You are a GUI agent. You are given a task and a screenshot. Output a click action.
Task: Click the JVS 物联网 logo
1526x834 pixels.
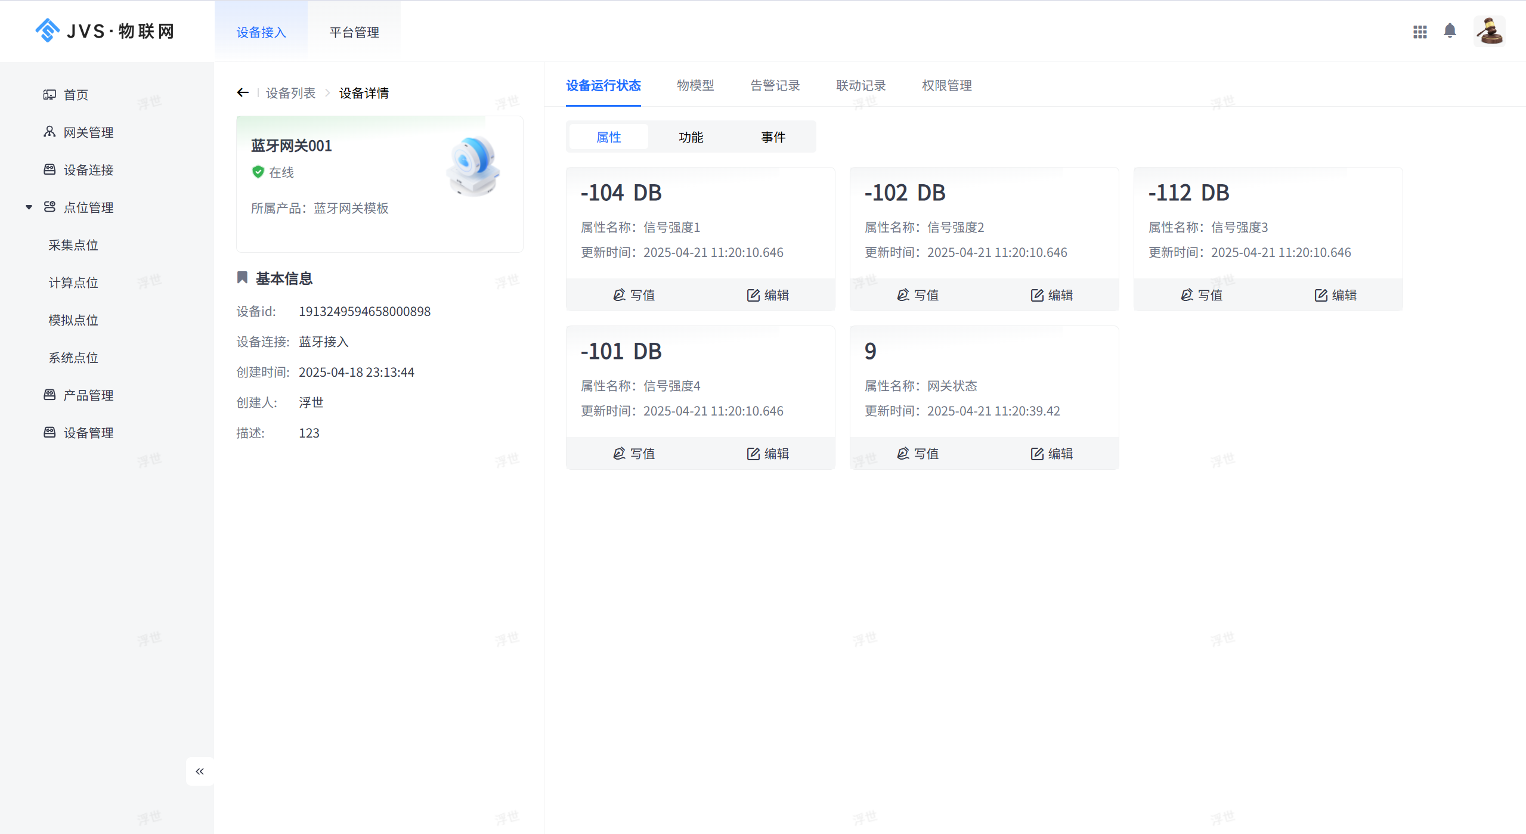click(x=105, y=31)
